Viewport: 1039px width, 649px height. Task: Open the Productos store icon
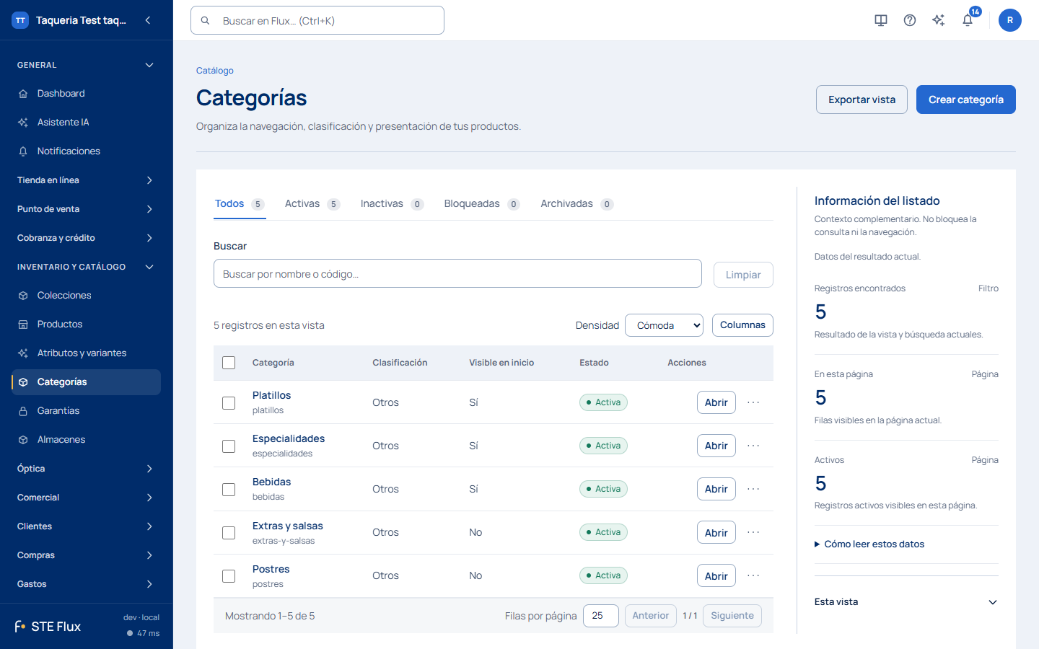click(x=23, y=324)
